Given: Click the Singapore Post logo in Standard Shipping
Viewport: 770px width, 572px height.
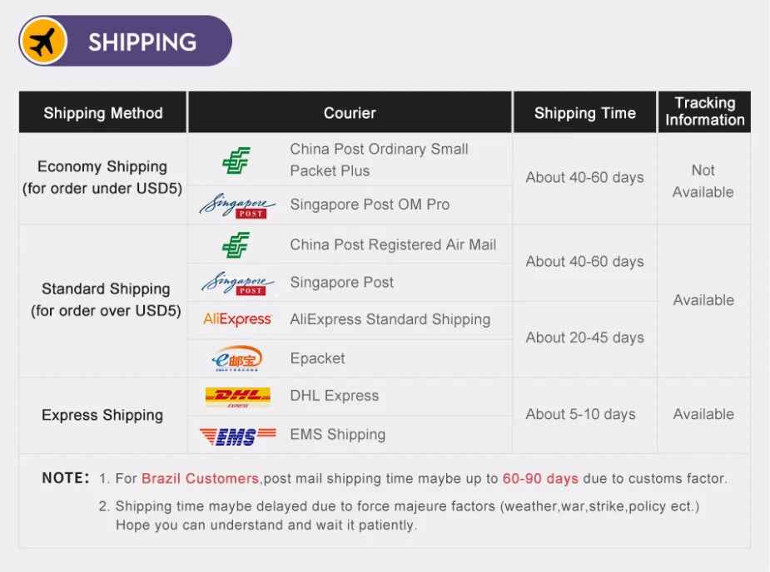Looking at the screenshot, I should pos(237,283).
